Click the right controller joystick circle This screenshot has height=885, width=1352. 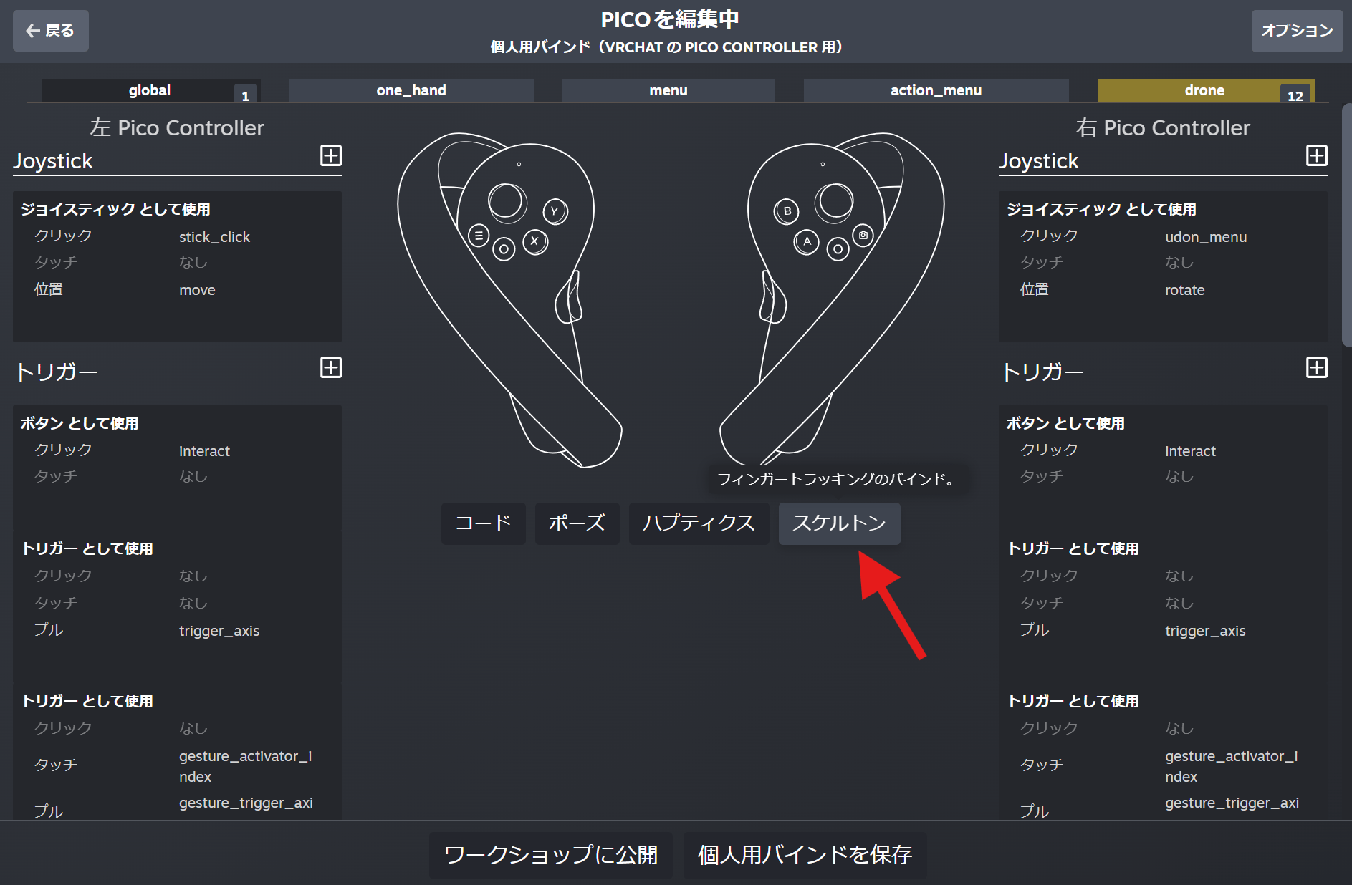[835, 201]
